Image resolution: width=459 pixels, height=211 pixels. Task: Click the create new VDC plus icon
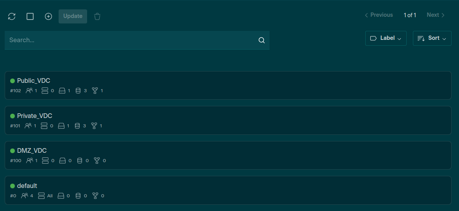coord(48,16)
